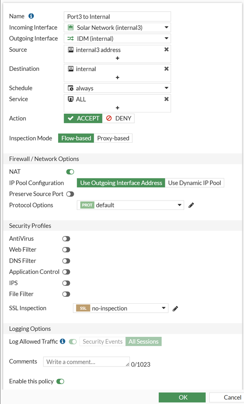This screenshot has height=404, width=244.
Task: Add a new Source entry with plus
Action: pos(117,58)
